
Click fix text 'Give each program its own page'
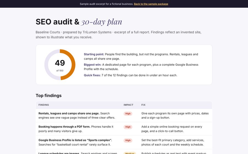tap(175, 115)
